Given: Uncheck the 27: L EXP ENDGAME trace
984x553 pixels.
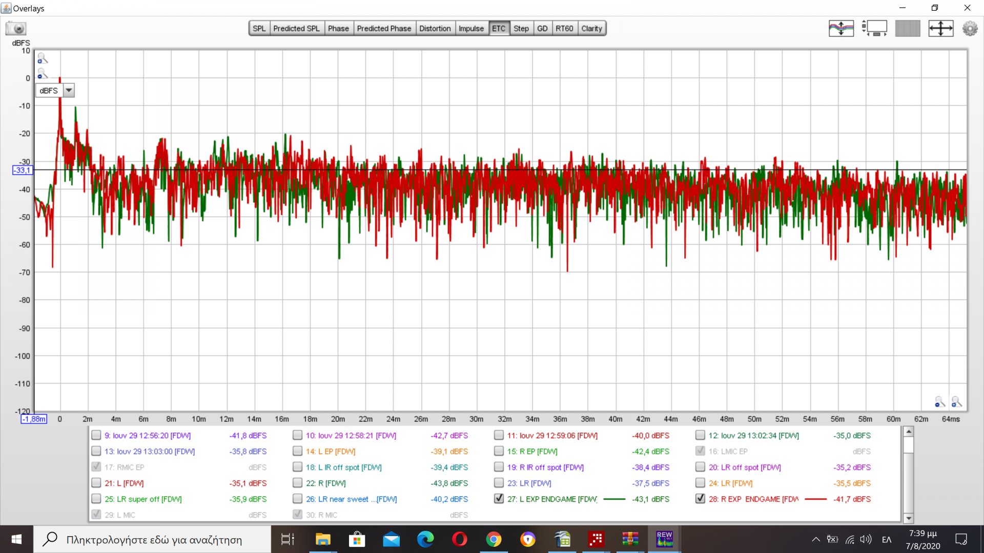Looking at the screenshot, I should [499, 499].
